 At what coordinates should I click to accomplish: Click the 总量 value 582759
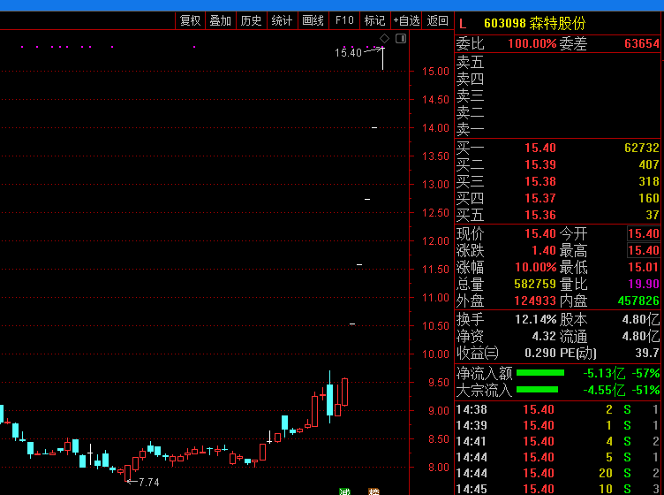click(535, 284)
